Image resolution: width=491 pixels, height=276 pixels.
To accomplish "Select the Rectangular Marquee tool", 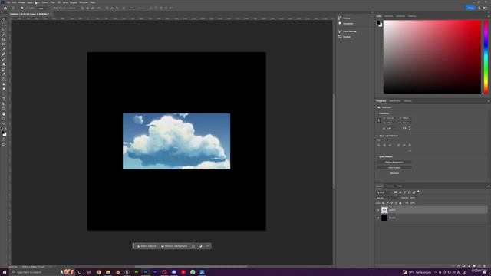I will coord(4,25).
